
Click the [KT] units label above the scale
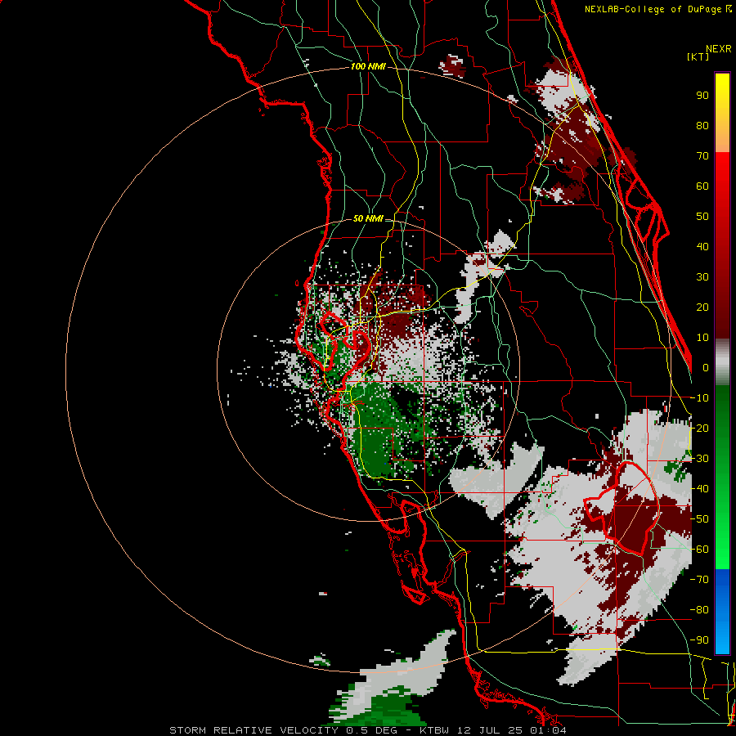tap(698, 56)
